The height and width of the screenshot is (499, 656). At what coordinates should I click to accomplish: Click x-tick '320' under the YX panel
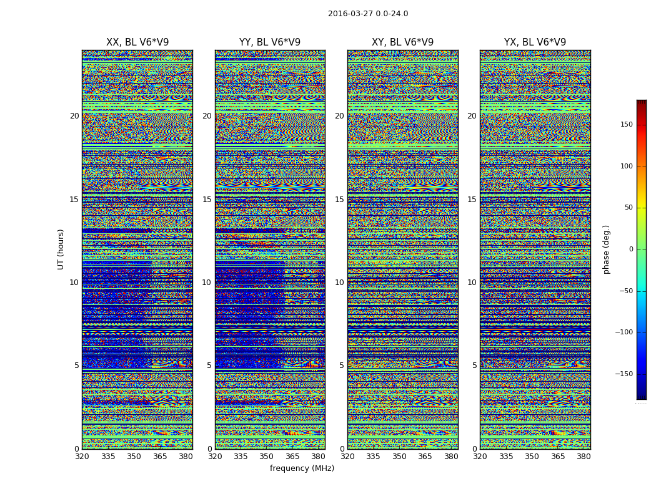pos(480,457)
